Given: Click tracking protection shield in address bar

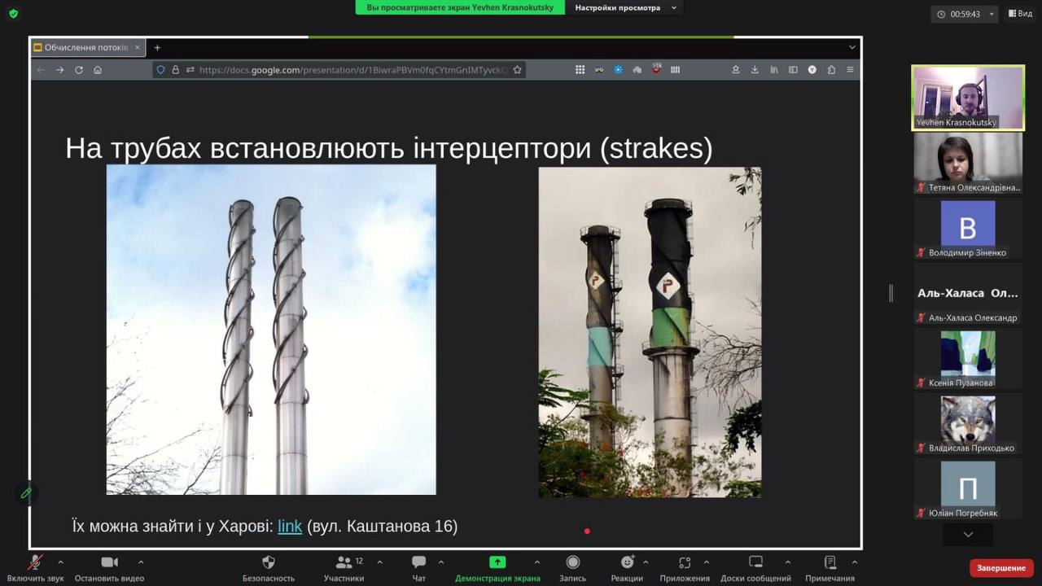Looking at the screenshot, I should click(160, 70).
